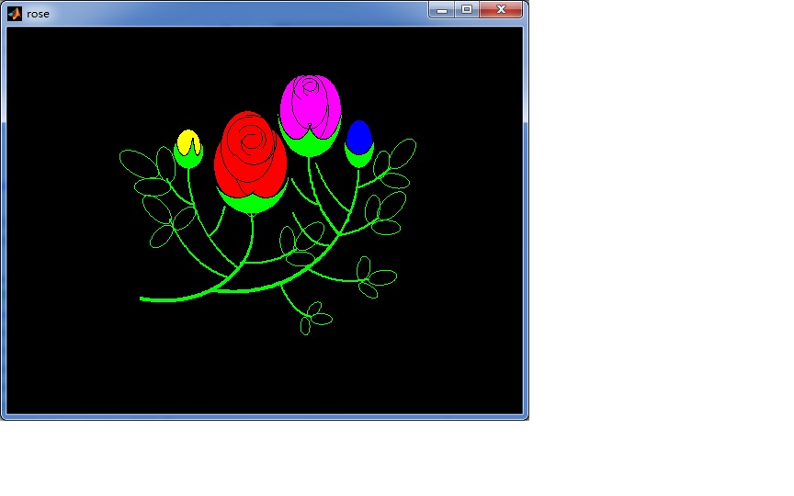Screen dimensions: 794x496
Task: Click the spiral center of magenta rose
Action: 310,88
